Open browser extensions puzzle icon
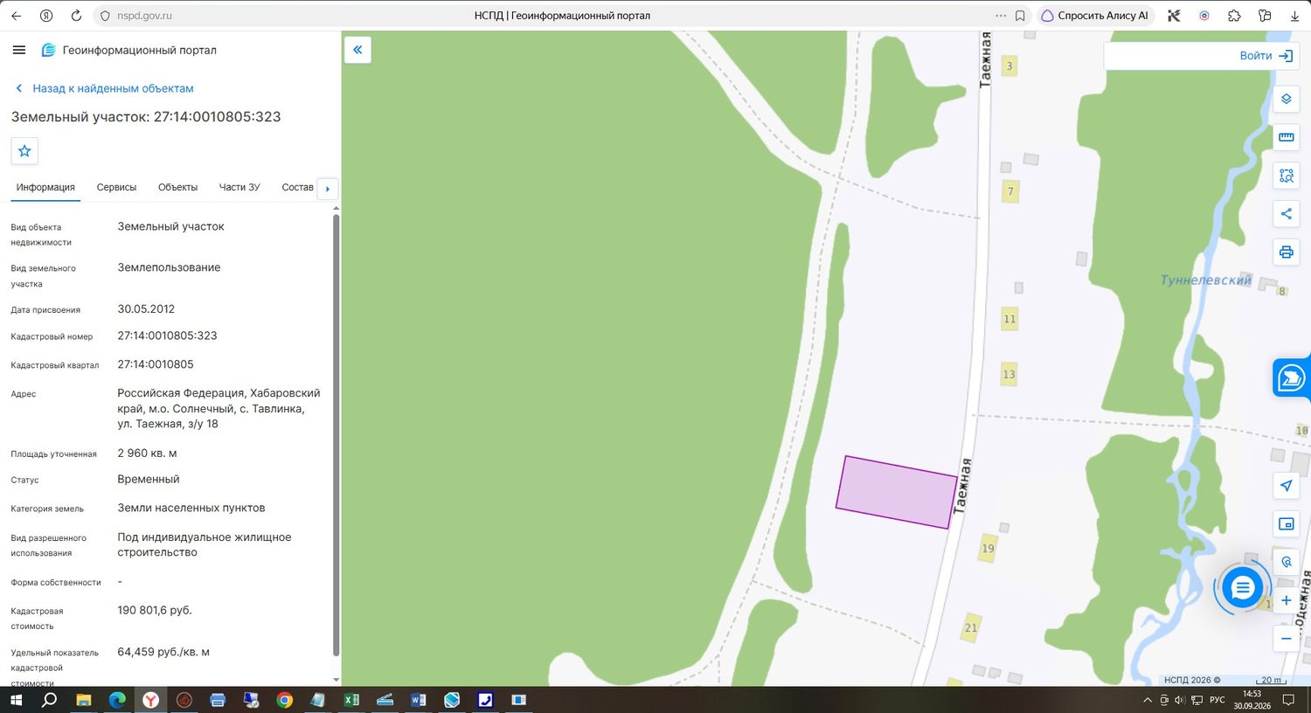The height and width of the screenshot is (713, 1311). (1234, 16)
